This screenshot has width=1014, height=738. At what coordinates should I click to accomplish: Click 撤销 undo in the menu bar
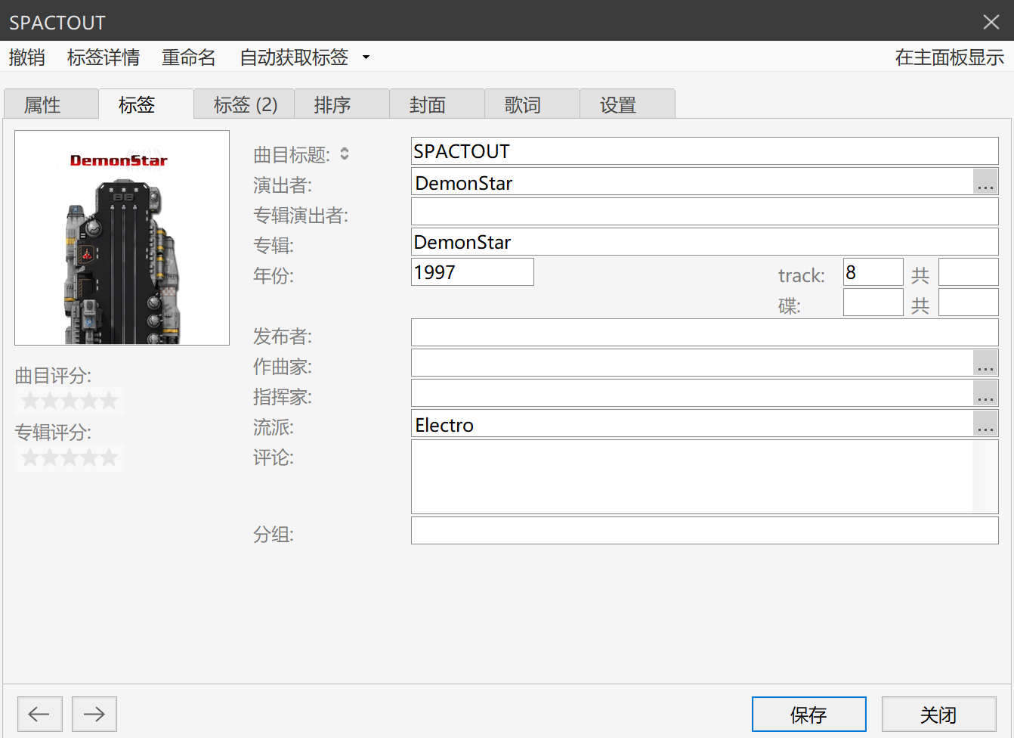[x=27, y=57]
